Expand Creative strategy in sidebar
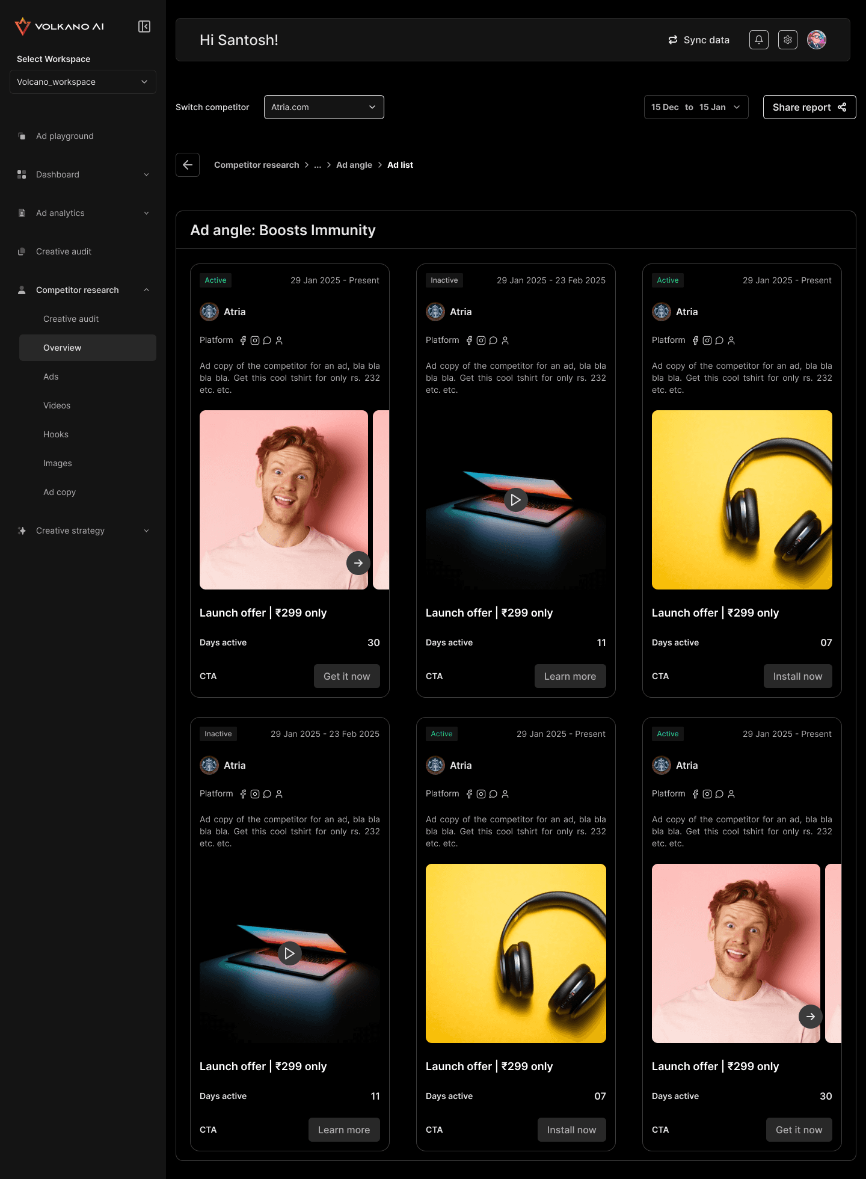Screen dimensions: 866x1179 point(83,531)
